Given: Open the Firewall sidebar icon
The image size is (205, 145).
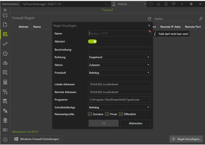Looking at the screenshot, I should (x=5, y=34).
